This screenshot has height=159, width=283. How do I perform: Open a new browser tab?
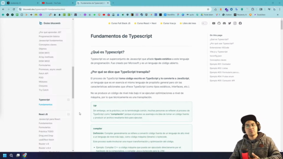point(113,3)
